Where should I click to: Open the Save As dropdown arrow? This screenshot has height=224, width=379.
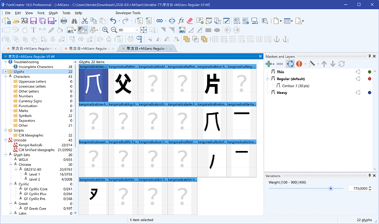click(x=56, y=21)
